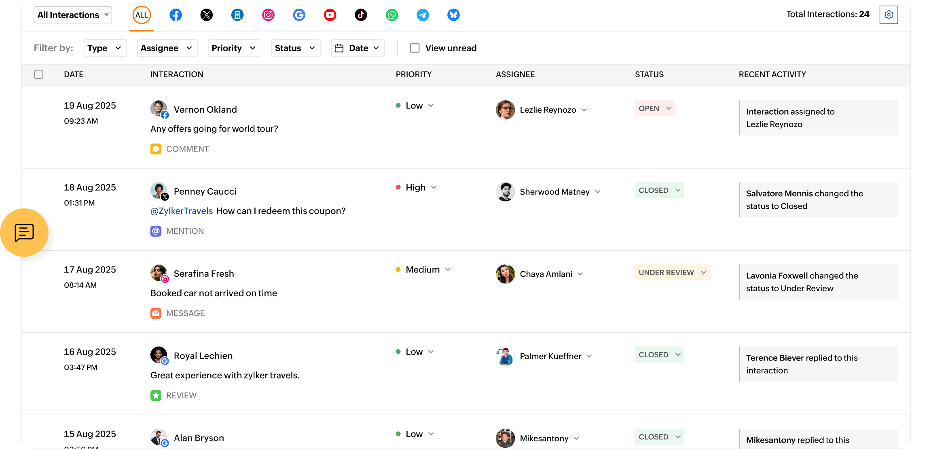Select the X (Twitter) channel filter
The height and width of the screenshot is (449, 931).
pos(207,15)
